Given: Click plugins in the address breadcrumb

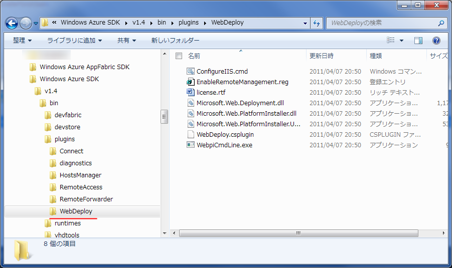Looking at the screenshot, I should pos(189,23).
